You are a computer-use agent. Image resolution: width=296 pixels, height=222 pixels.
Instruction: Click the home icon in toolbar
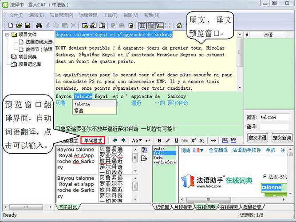point(179,25)
